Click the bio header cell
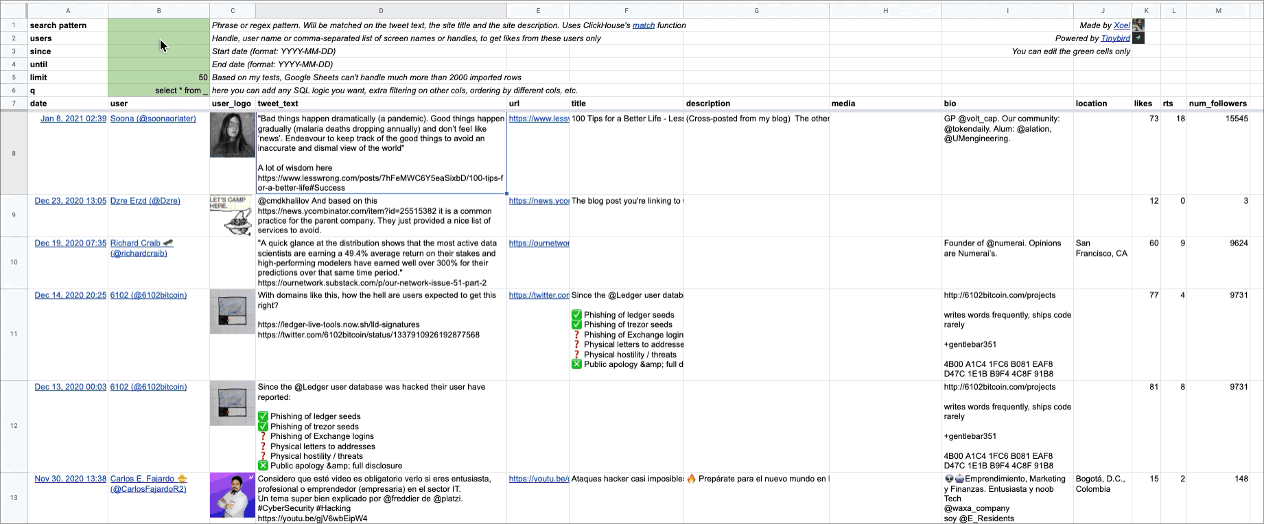Viewport: 1264px width, 524px height. pyautogui.click(x=1007, y=104)
